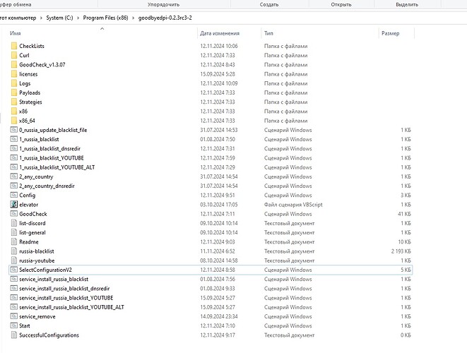Expand chevron after Program Files (x86) breadcrumb
The width and height of the screenshot is (467, 353).
coord(133,18)
